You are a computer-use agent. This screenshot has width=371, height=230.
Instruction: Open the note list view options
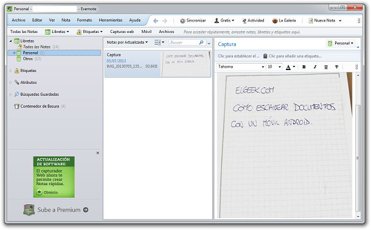[159, 43]
